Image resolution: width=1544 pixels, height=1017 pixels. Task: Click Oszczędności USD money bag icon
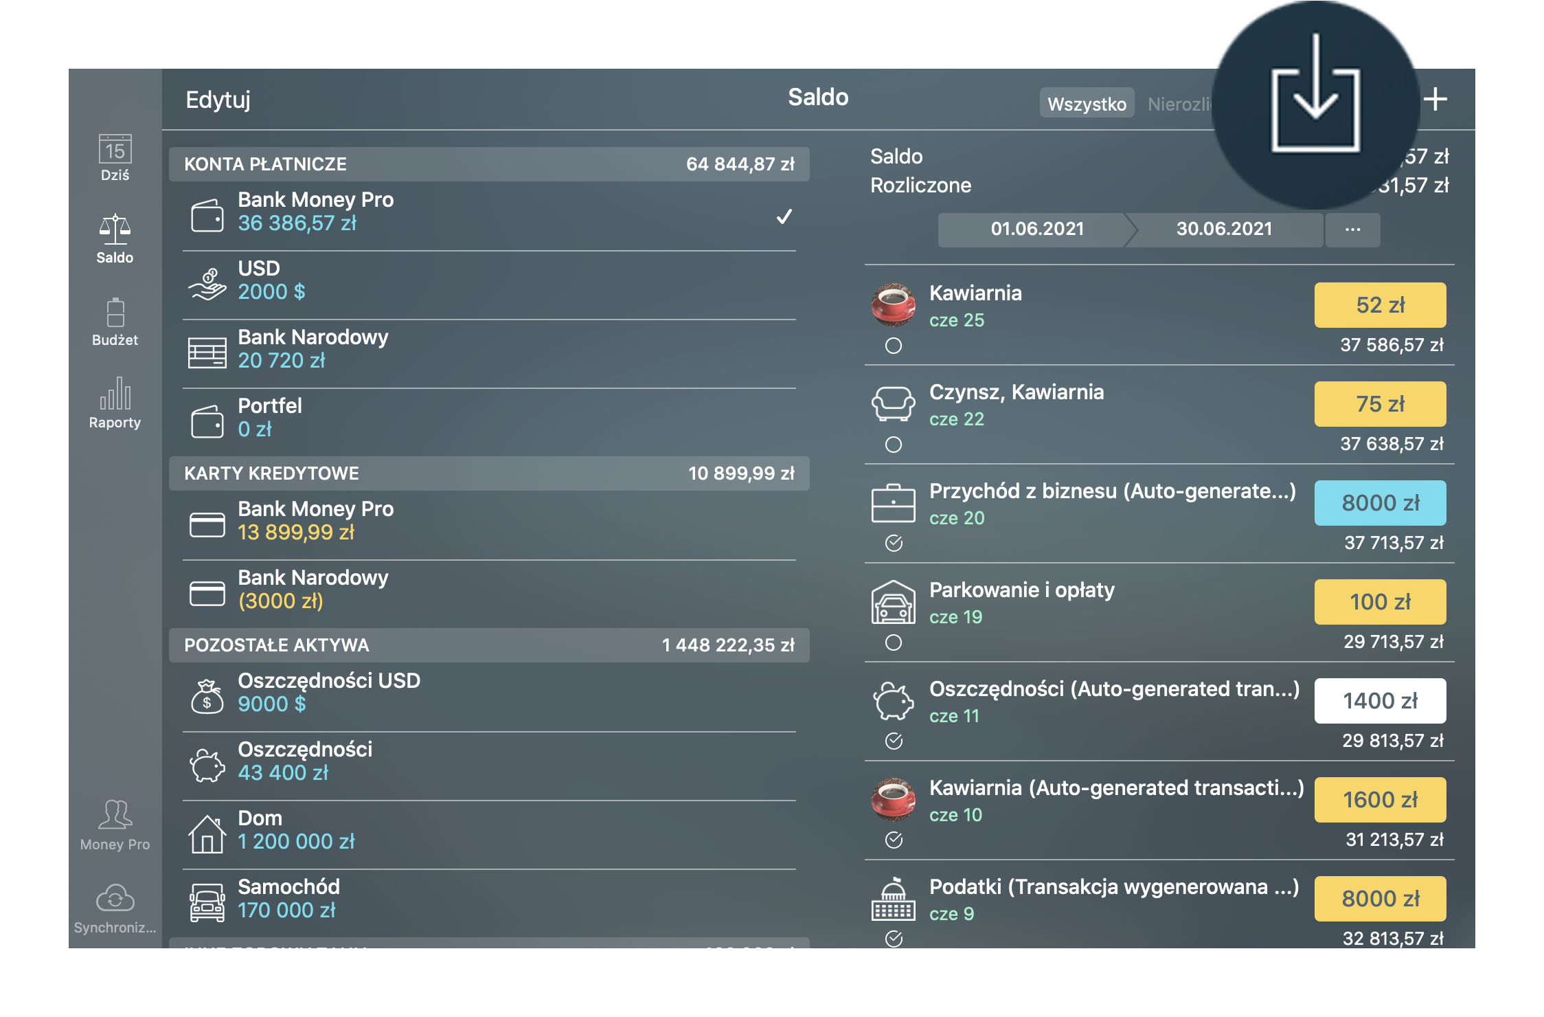(x=207, y=697)
